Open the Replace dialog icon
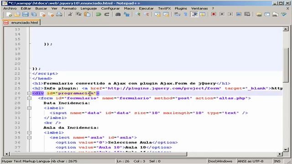This screenshot has height=164, width=292. click(126, 14)
